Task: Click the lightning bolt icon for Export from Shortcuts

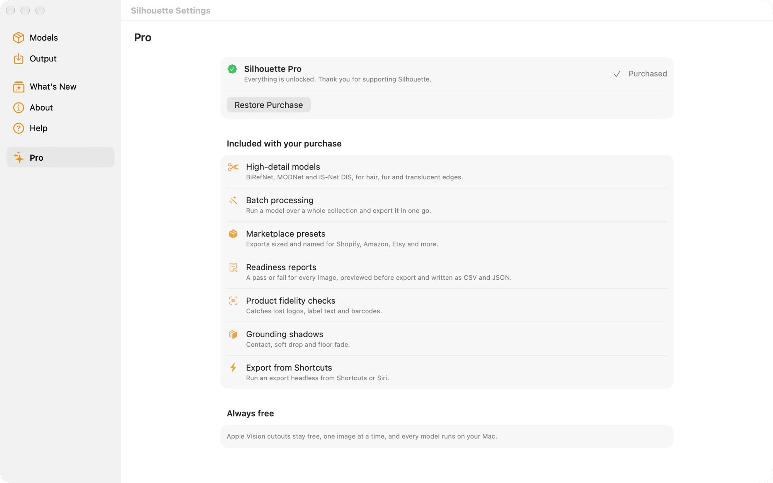Action: (x=233, y=367)
